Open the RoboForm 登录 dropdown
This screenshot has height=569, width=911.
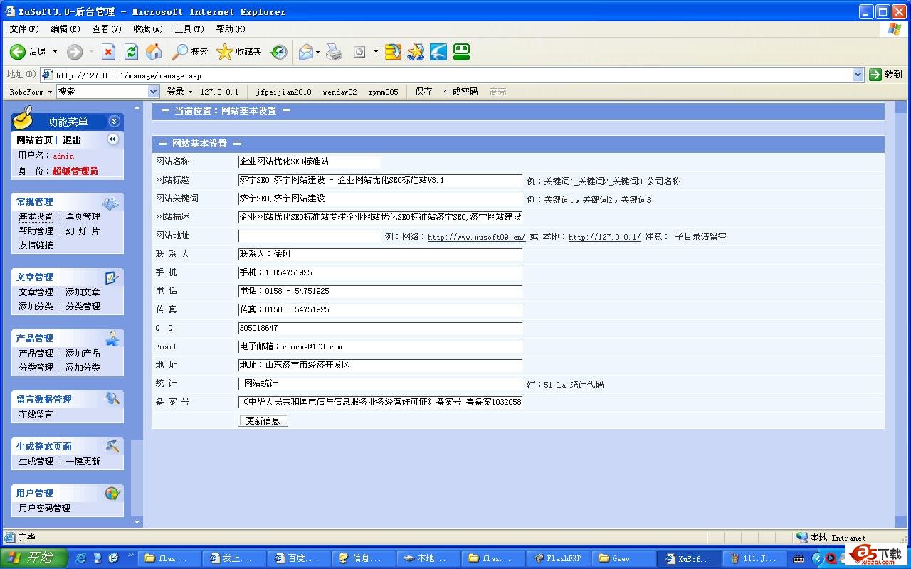179,92
